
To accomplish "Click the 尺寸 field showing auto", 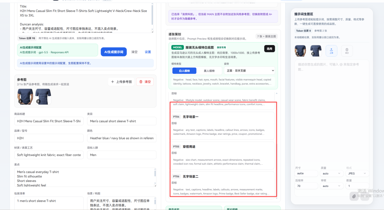I will coord(306,173).
